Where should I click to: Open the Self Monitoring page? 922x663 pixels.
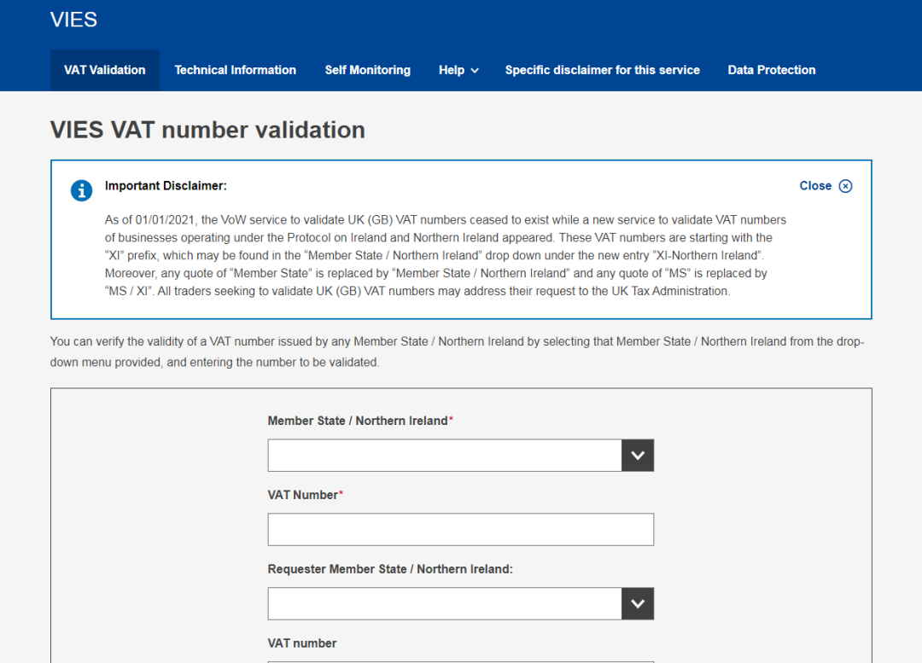pos(367,70)
